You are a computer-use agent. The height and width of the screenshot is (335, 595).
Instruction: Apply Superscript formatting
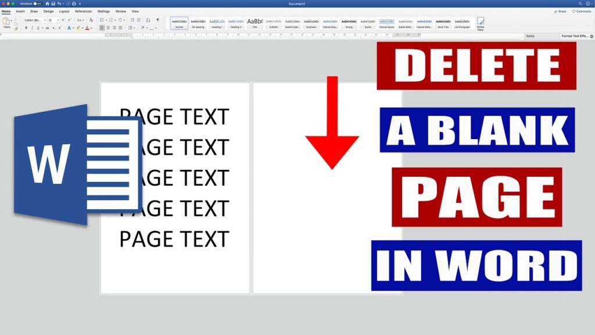(60, 28)
